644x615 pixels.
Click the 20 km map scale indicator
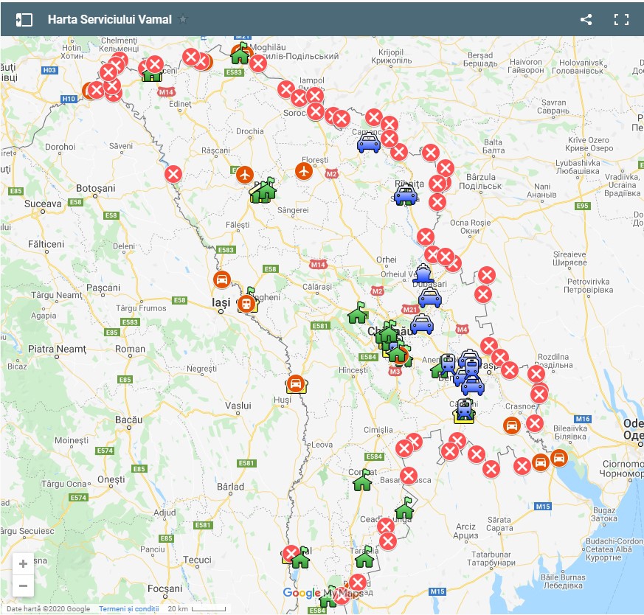point(197,609)
